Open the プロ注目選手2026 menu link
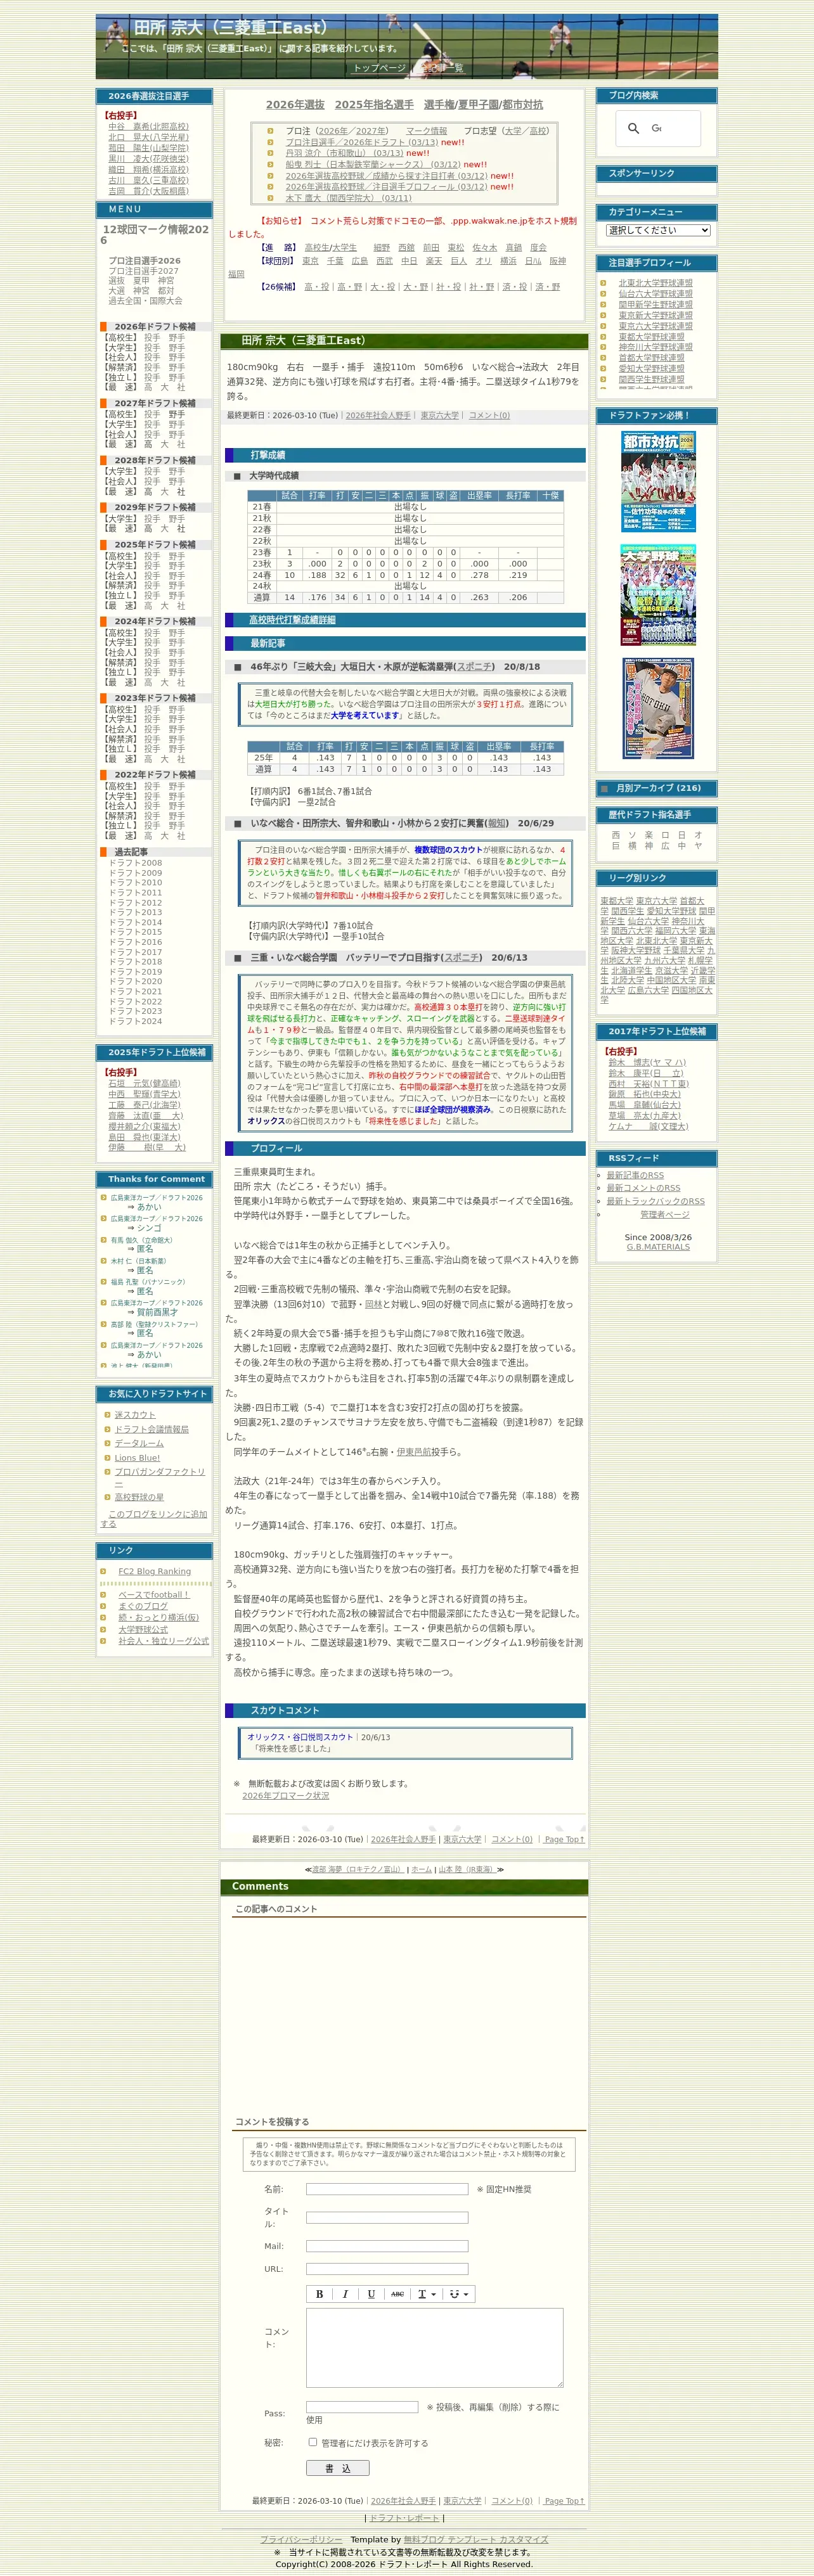Viewport: 814px width, 2576px height. tap(144, 261)
